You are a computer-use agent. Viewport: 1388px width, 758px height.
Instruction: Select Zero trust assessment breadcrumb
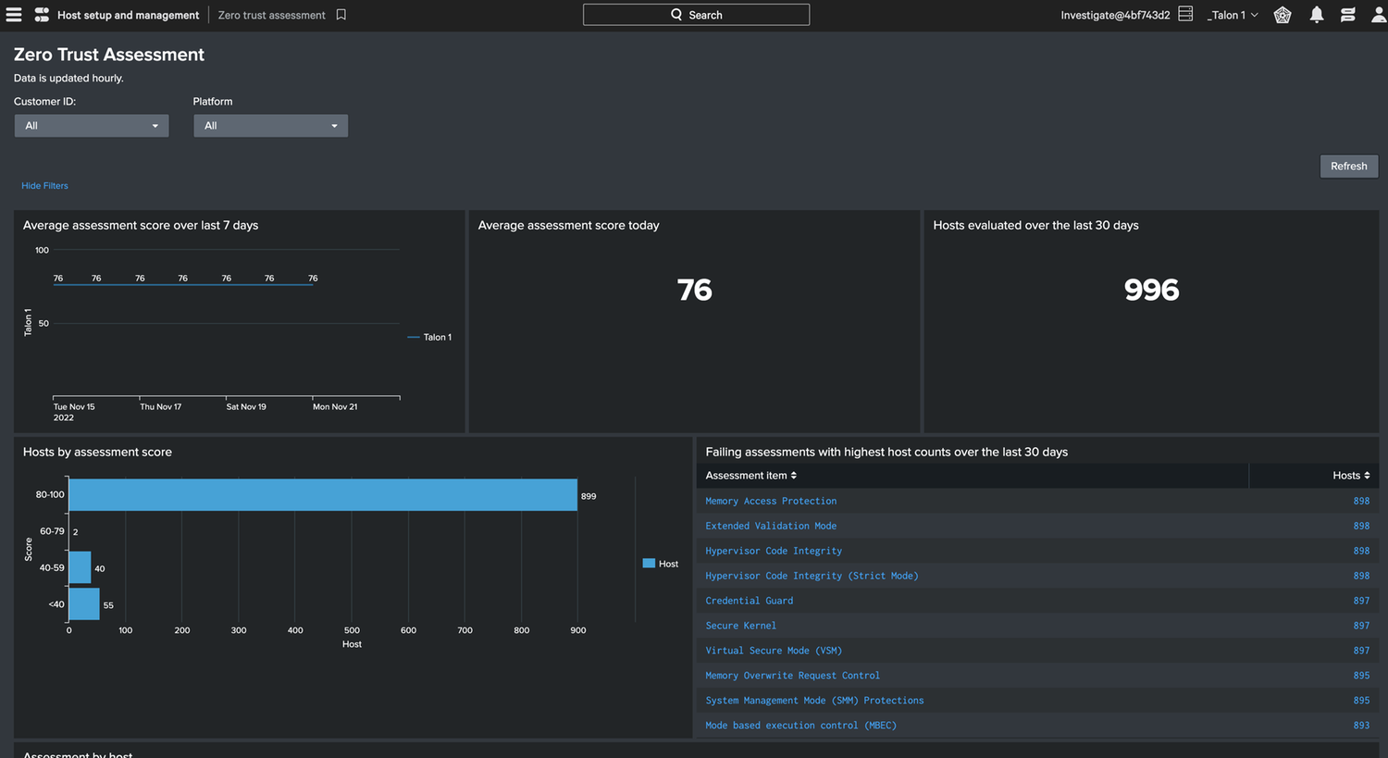[x=271, y=15]
